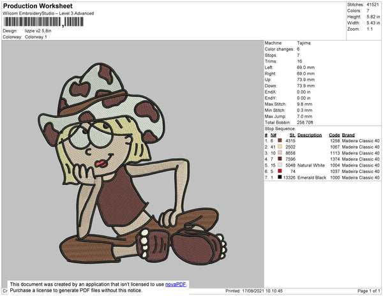Click the brown swatch for stop 1
The image size is (383, 296).
click(280, 140)
